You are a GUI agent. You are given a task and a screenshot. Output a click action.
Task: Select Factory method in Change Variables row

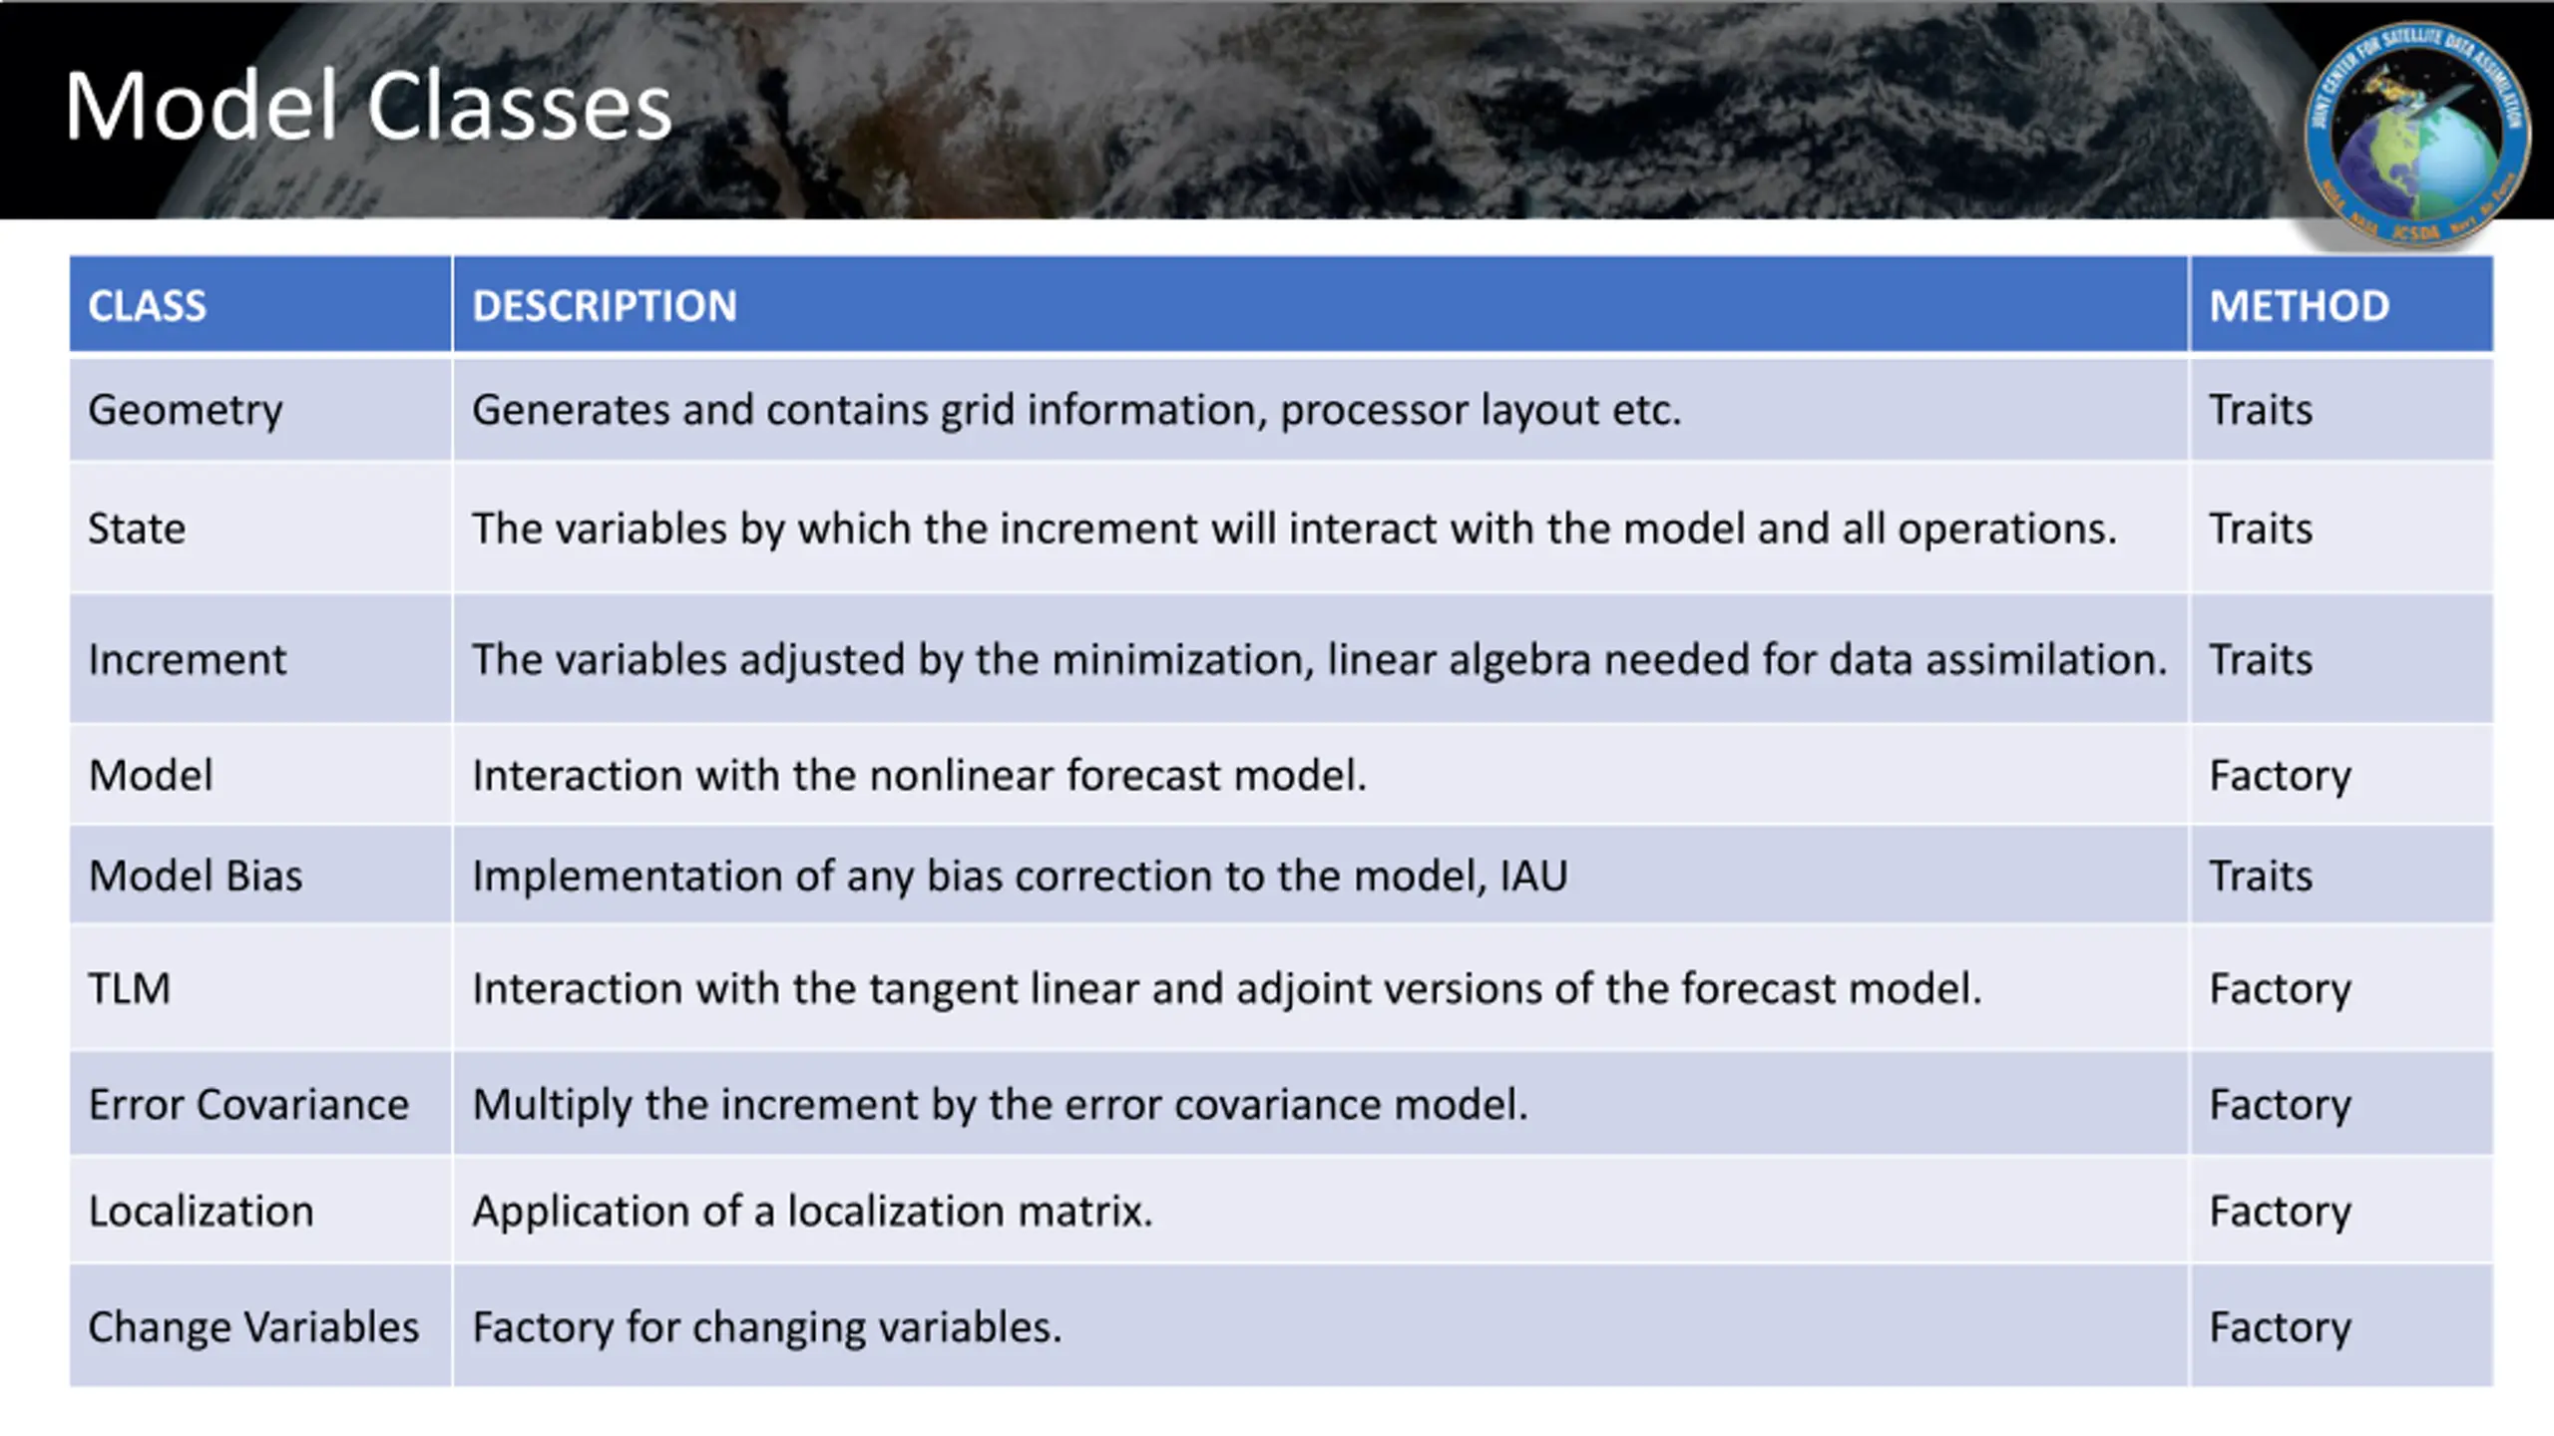pyautogui.click(x=2280, y=1327)
